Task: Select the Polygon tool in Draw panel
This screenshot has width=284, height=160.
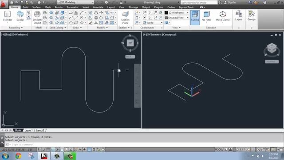Action: click(71, 23)
